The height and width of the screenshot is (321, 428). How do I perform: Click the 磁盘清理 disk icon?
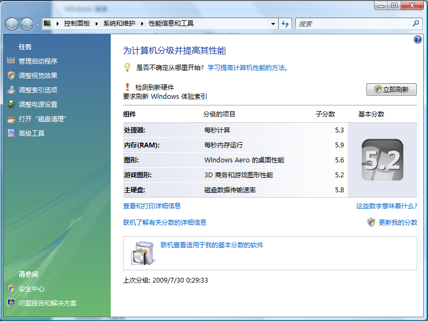coord(11,119)
